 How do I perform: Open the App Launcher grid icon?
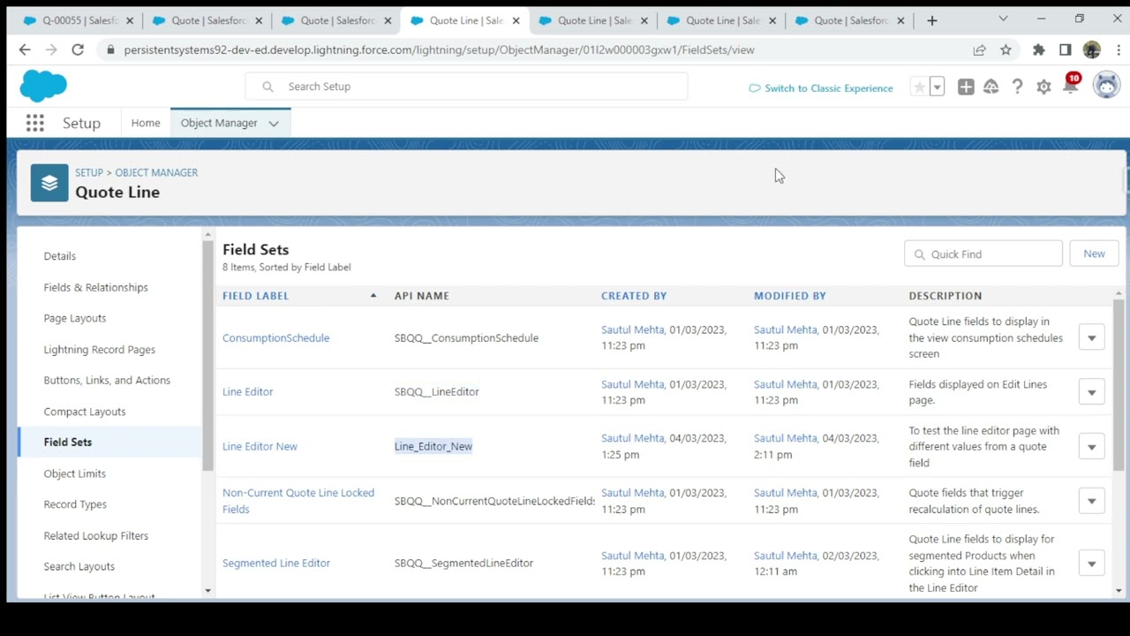click(x=35, y=123)
